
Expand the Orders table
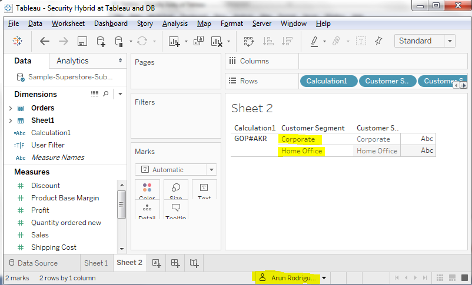pos(11,108)
